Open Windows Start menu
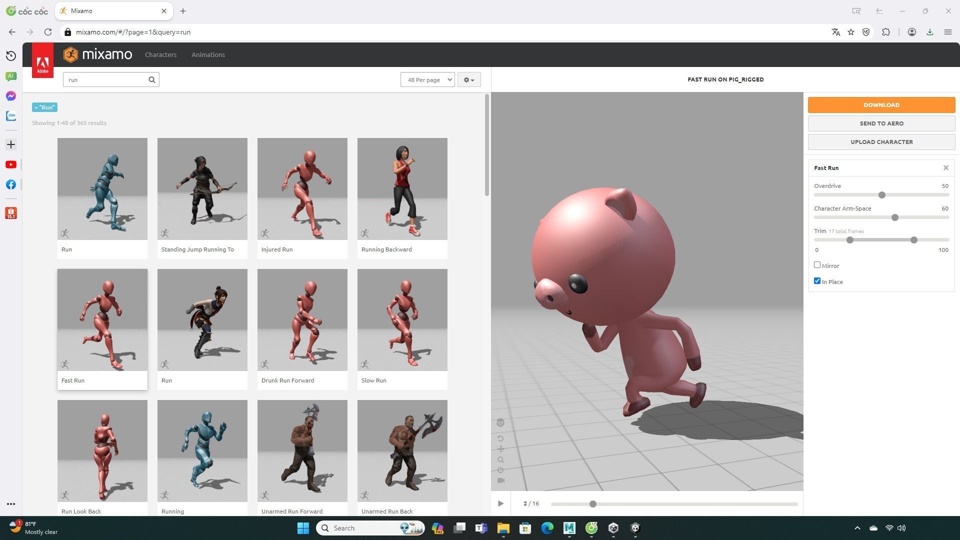 tap(303, 528)
